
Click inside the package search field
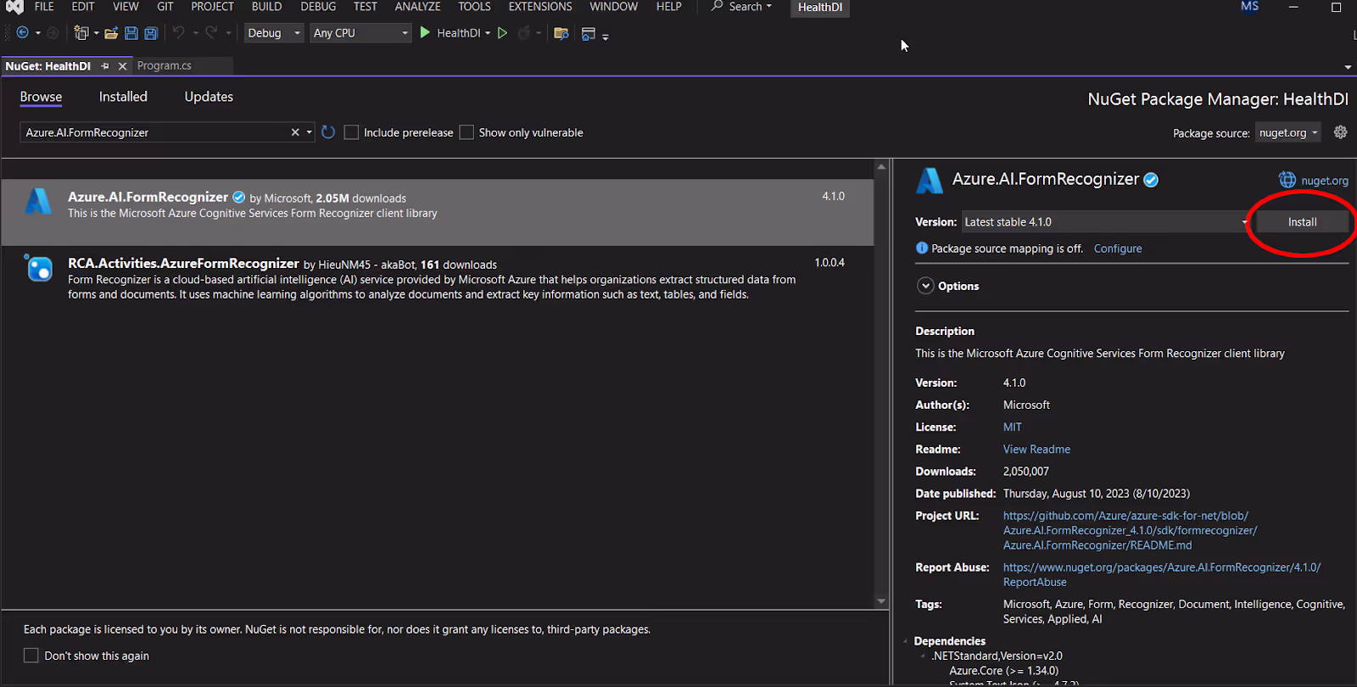(x=158, y=132)
